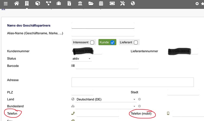The height and width of the screenshot is (121, 204).
Task: Click the map marker icon beside Bundesland
Action: coord(73,106)
